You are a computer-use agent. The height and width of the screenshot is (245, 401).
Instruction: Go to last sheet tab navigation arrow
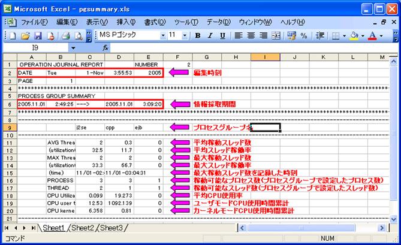click(33, 228)
